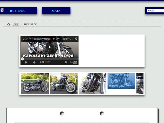
Task: Click the 0:00 / 3:57 time display
Action: pyautogui.click(x=45, y=62)
